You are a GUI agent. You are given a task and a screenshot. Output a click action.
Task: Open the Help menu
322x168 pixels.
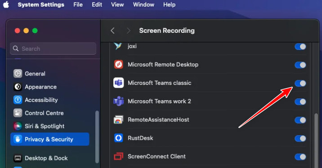click(x=169, y=4)
